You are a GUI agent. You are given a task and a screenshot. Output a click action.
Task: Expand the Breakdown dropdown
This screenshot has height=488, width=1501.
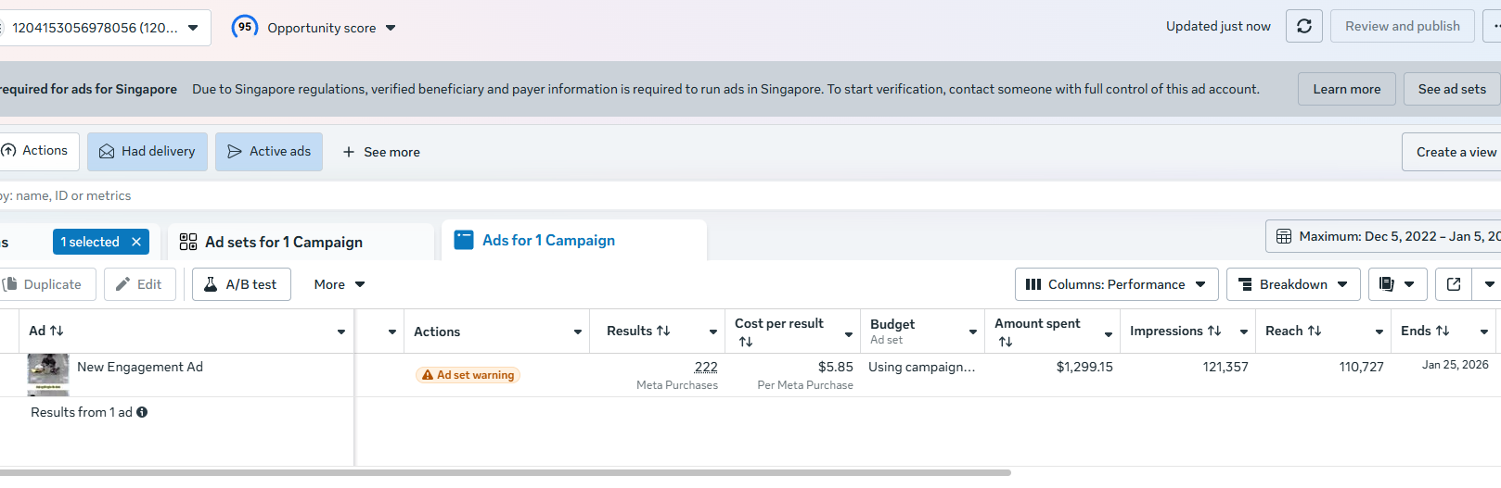pyautogui.click(x=1293, y=284)
